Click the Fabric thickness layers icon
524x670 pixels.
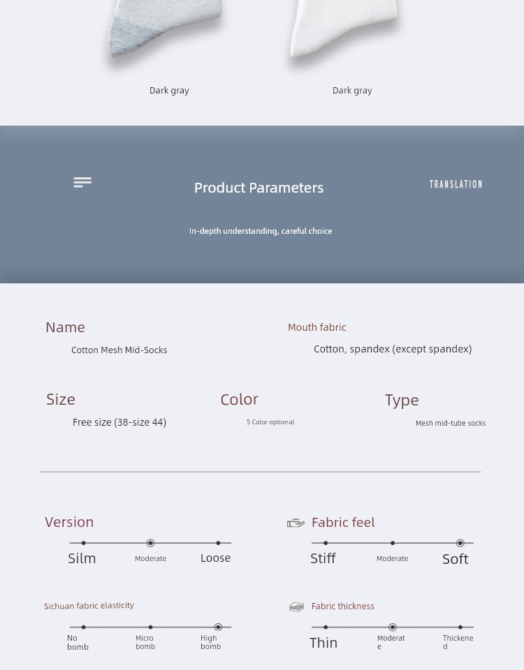pos(296,606)
